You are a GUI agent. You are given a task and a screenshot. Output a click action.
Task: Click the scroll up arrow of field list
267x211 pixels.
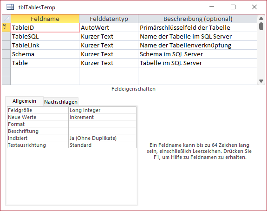click(261, 19)
